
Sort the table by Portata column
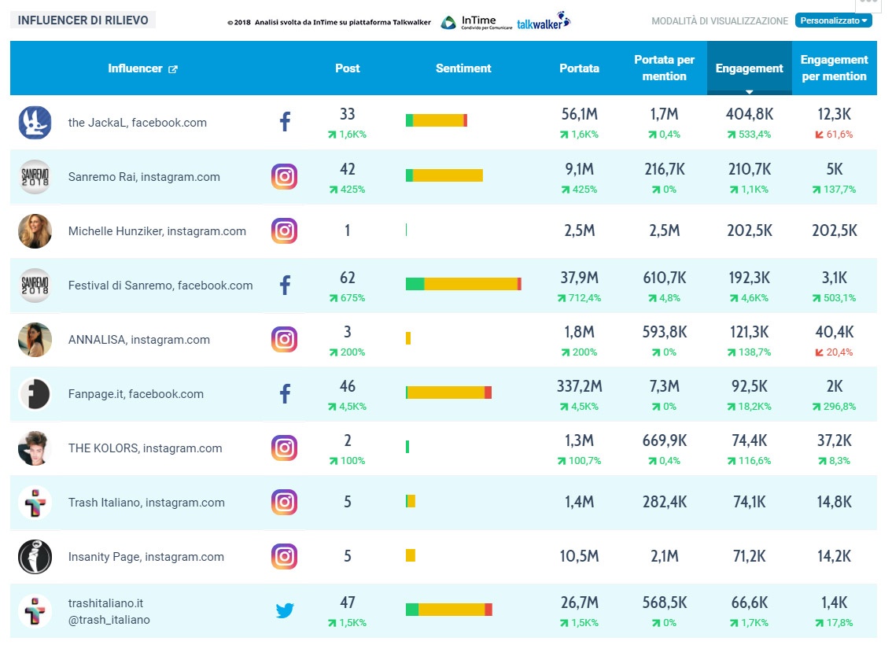tap(579, 68)
